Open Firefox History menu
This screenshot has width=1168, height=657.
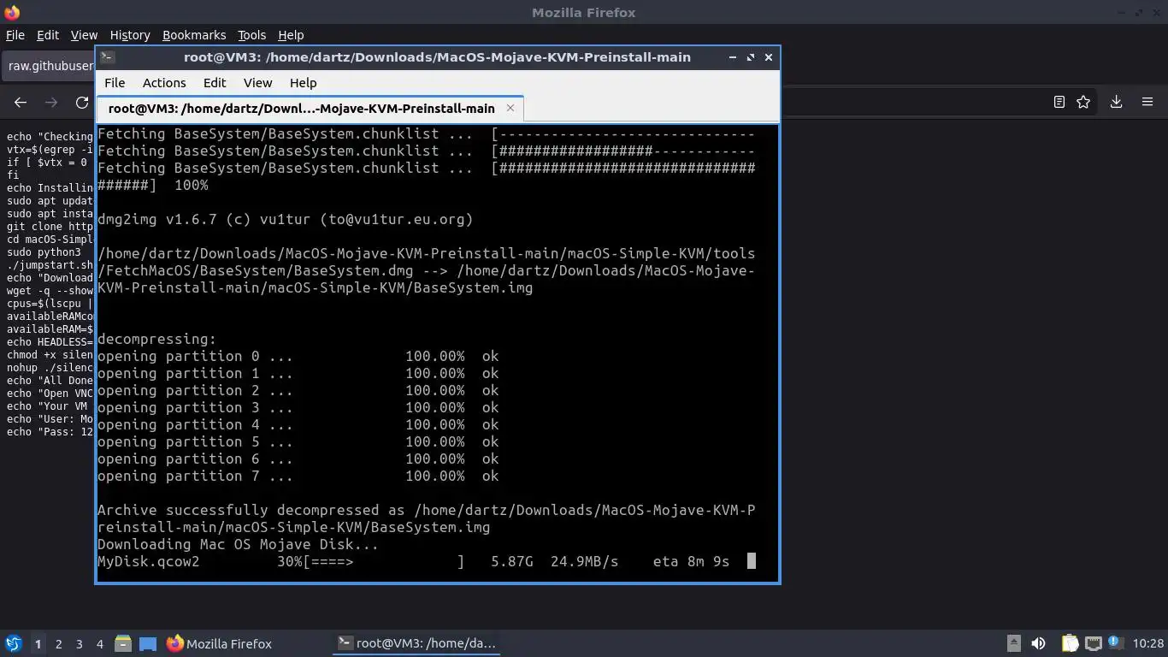coord(130,35)
